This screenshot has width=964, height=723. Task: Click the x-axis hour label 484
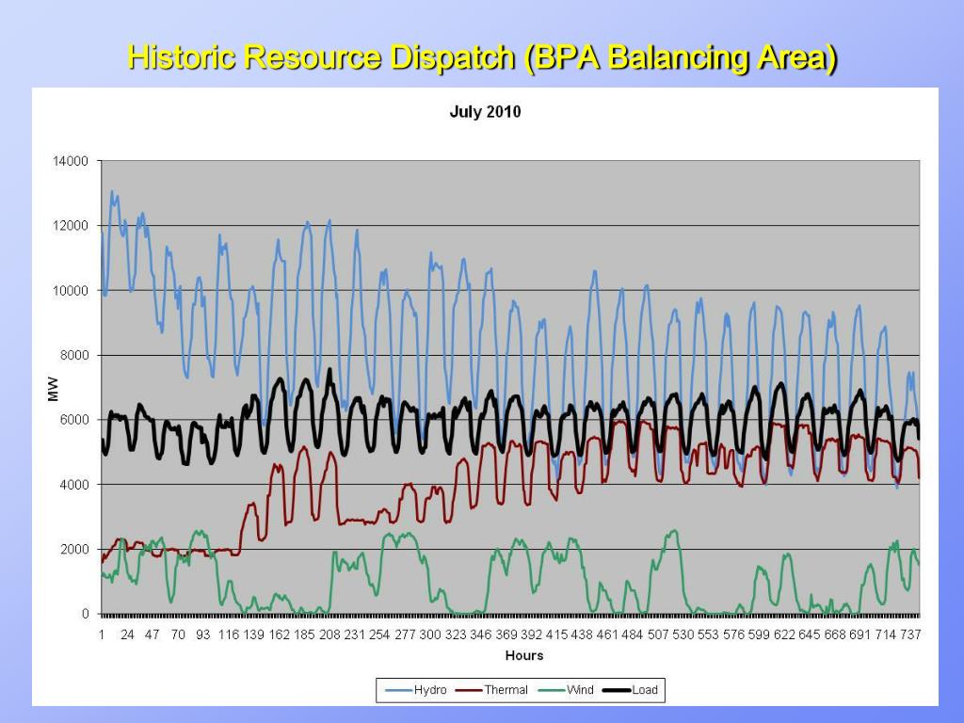click(632, 635)
